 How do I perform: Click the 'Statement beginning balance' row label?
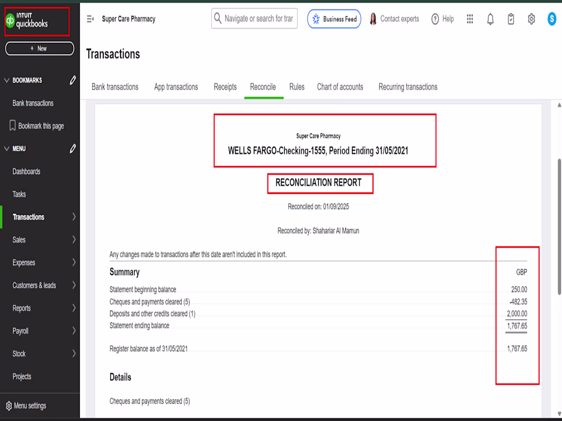(143, 289)
